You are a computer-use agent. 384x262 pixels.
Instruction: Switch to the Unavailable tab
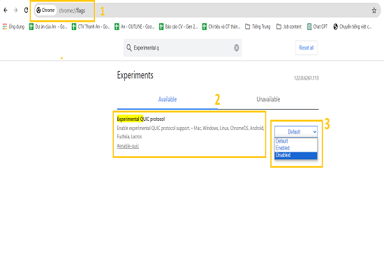coord(268,99)
